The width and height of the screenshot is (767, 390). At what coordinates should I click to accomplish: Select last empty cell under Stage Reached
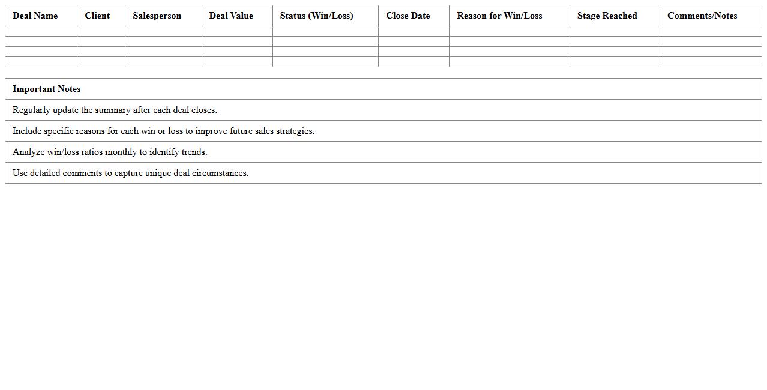click(615, 62)
